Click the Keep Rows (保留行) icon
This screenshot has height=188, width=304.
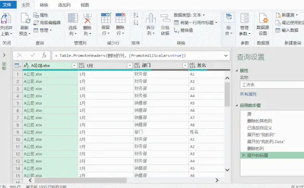coord(106,18)
